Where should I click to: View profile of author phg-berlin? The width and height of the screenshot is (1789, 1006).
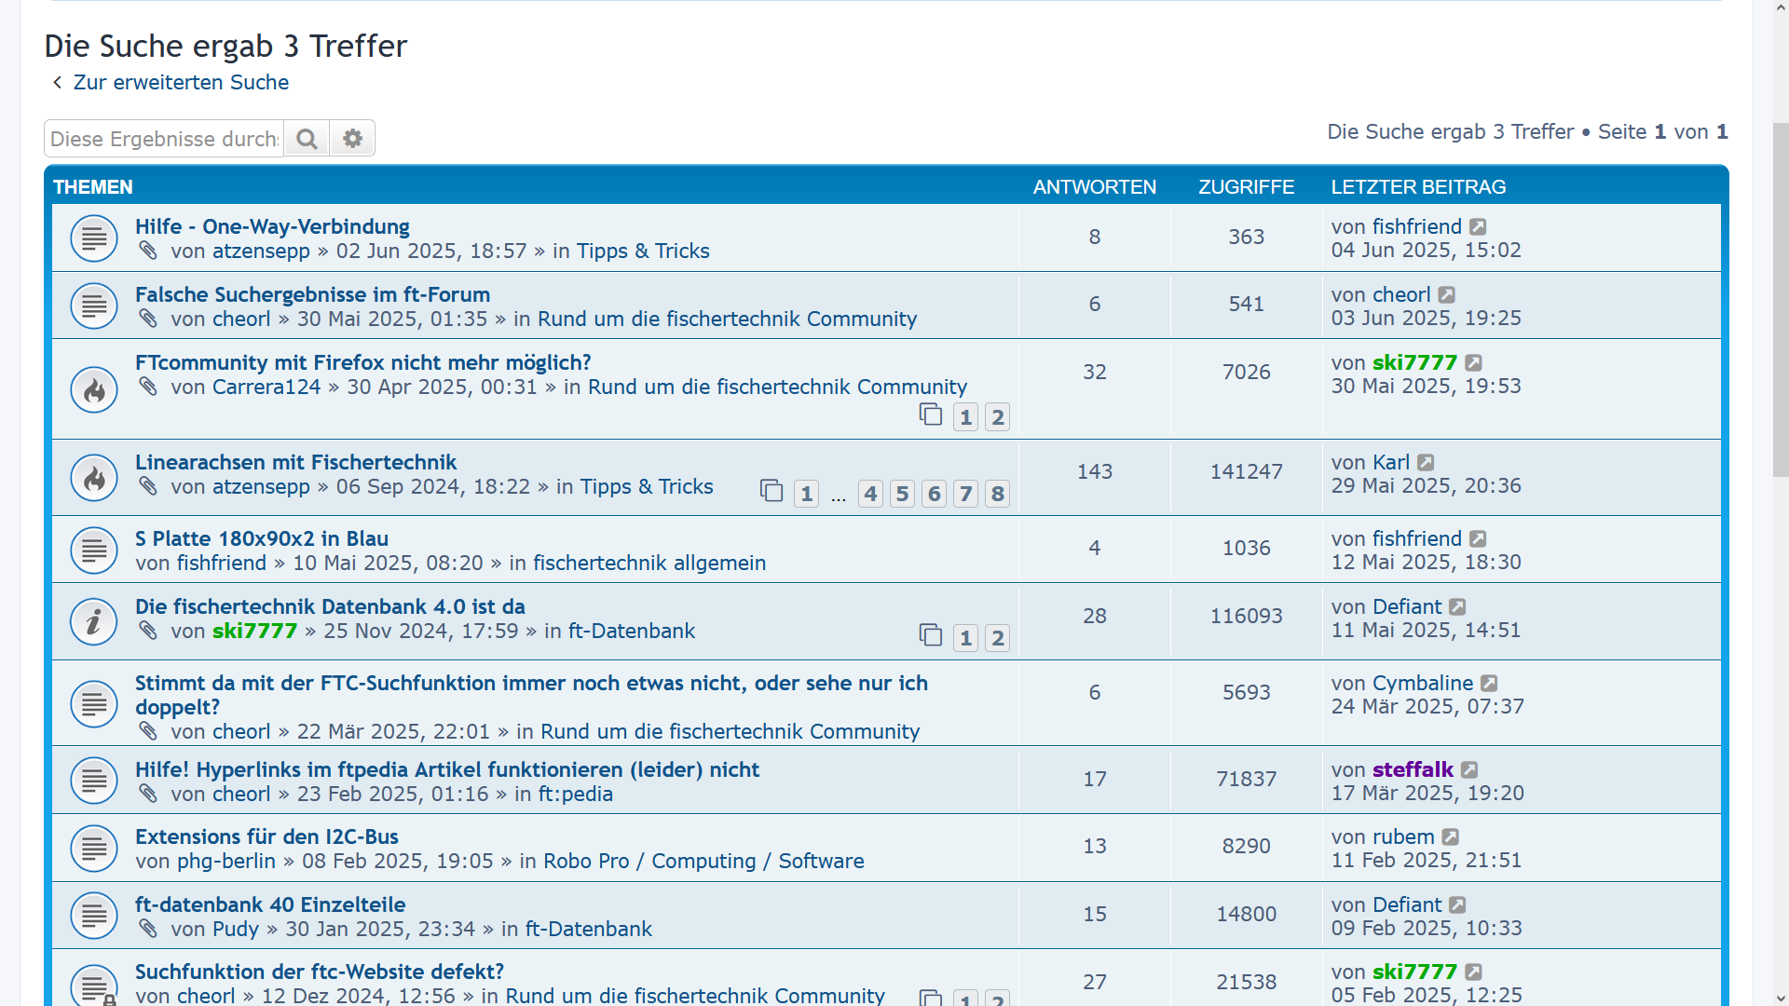(x=226, y=861)
